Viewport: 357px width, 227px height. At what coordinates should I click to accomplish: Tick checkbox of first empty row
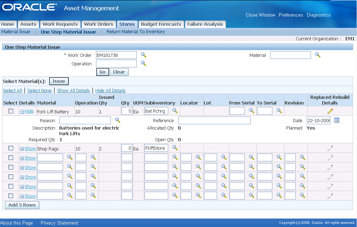pyautogui.click(x=11, y=157)
